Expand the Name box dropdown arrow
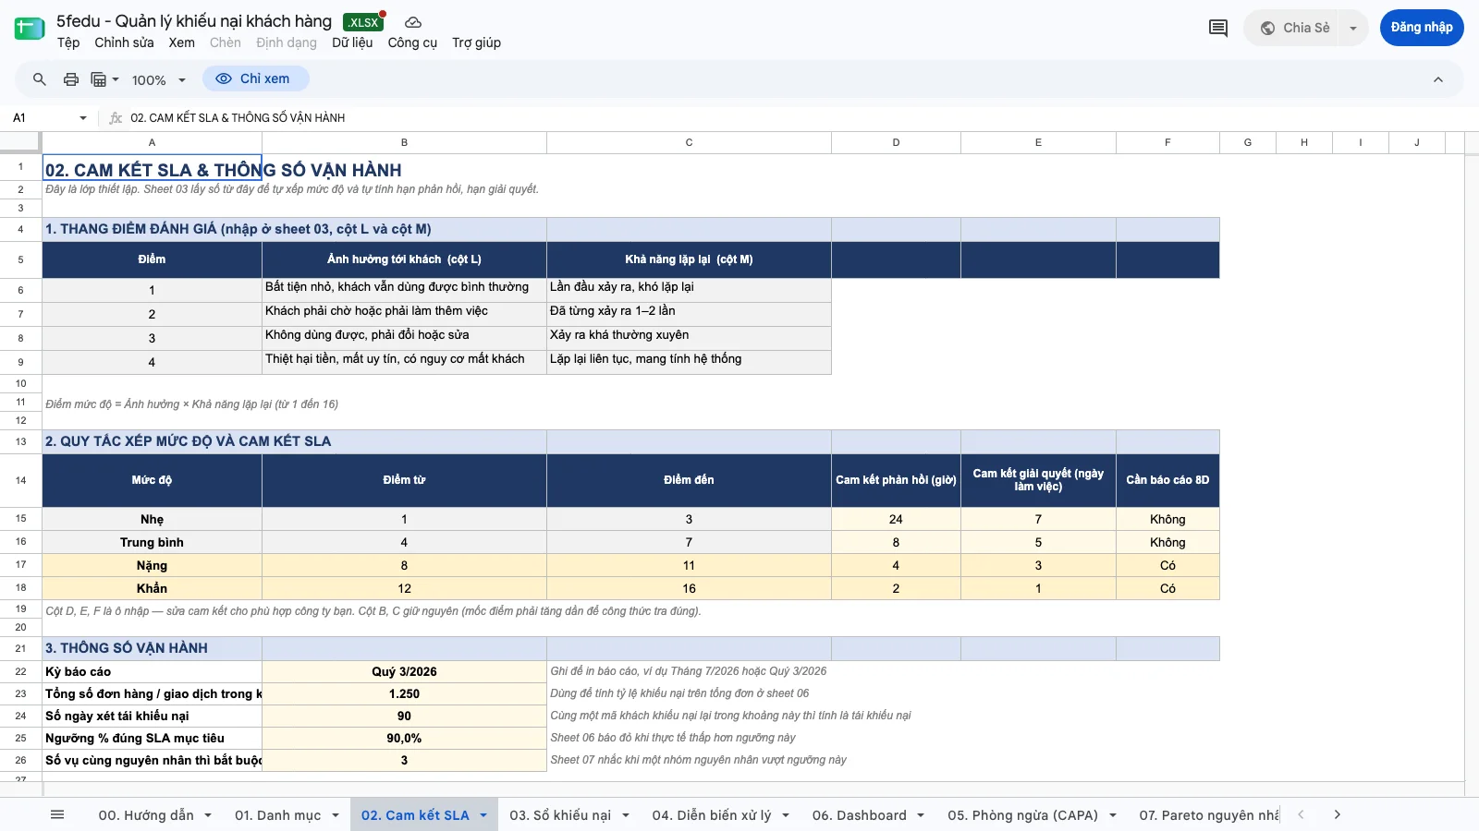Image resolution: width=1479 pixels, height=831 pixels. coord(83,118)
